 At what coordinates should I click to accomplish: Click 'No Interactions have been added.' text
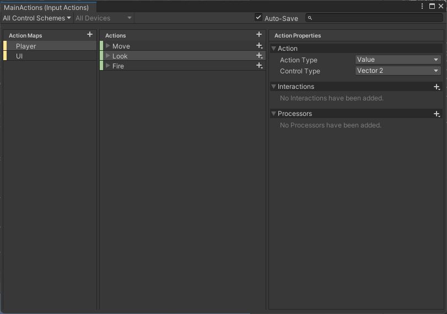(332, 98)
